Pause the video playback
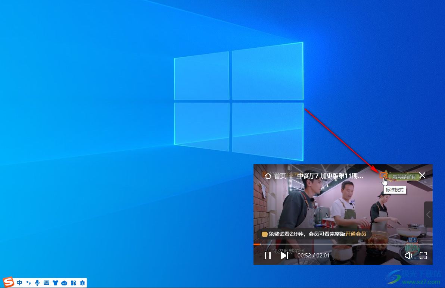 pyautogui.click(x=268, y=256)
